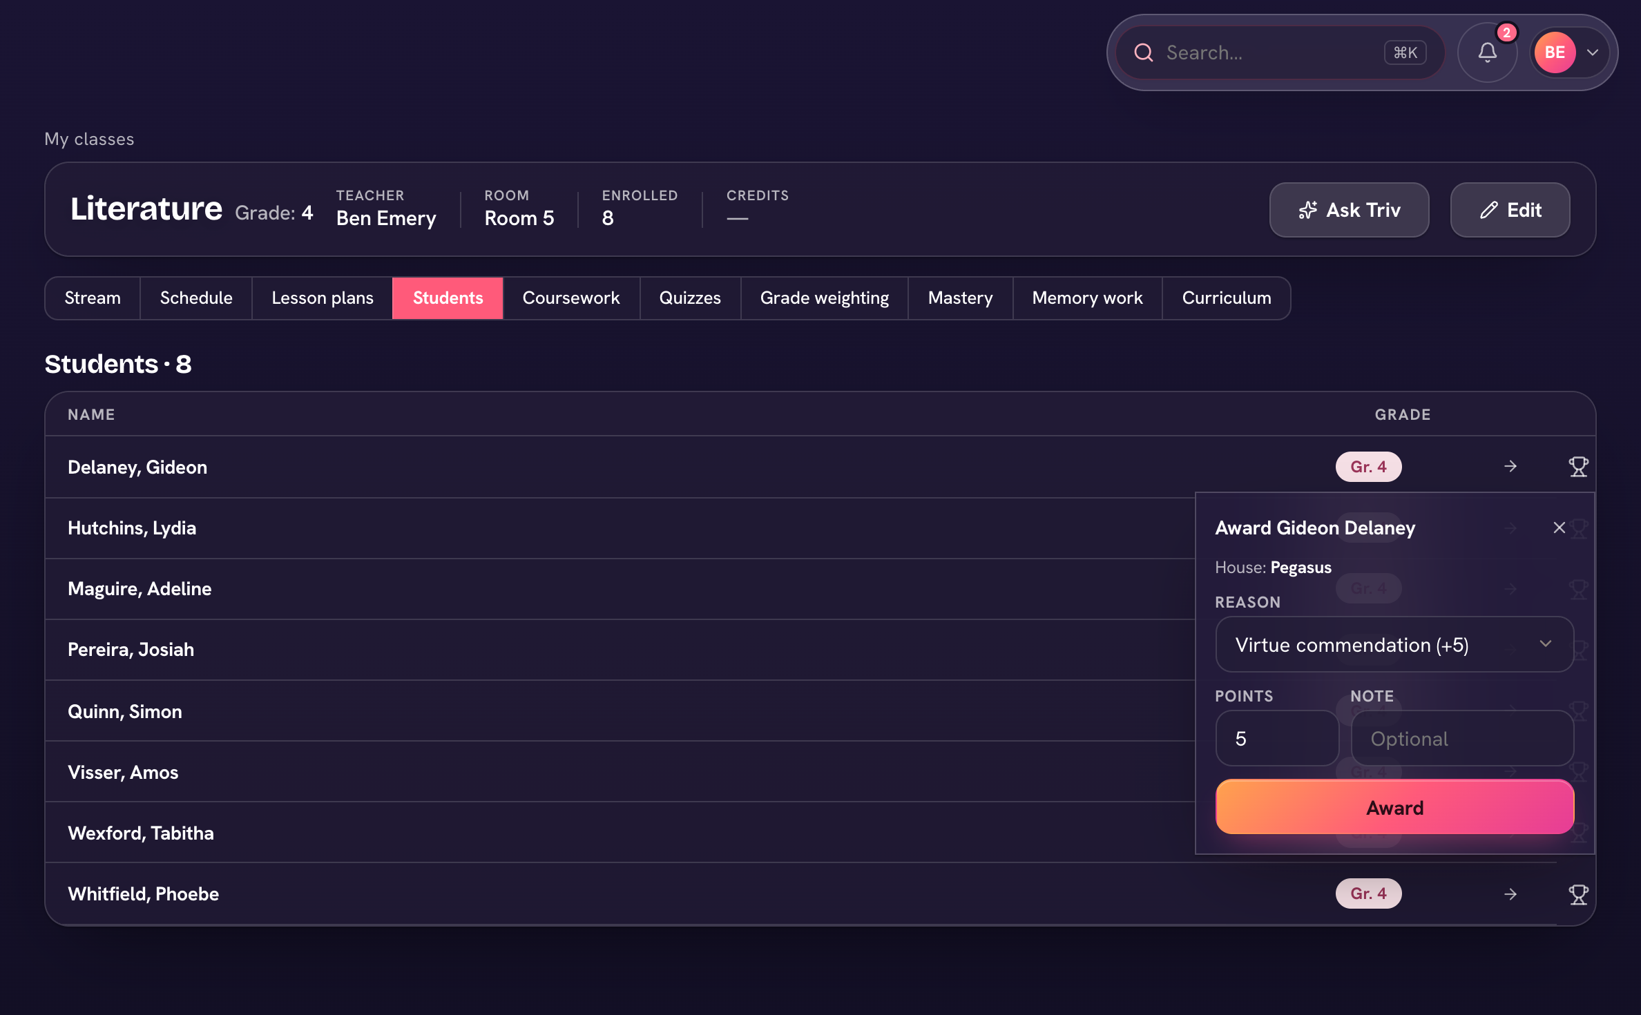Go back to My classes
This screenshot has height=1015, width=1641.
[x=89, y=139]
